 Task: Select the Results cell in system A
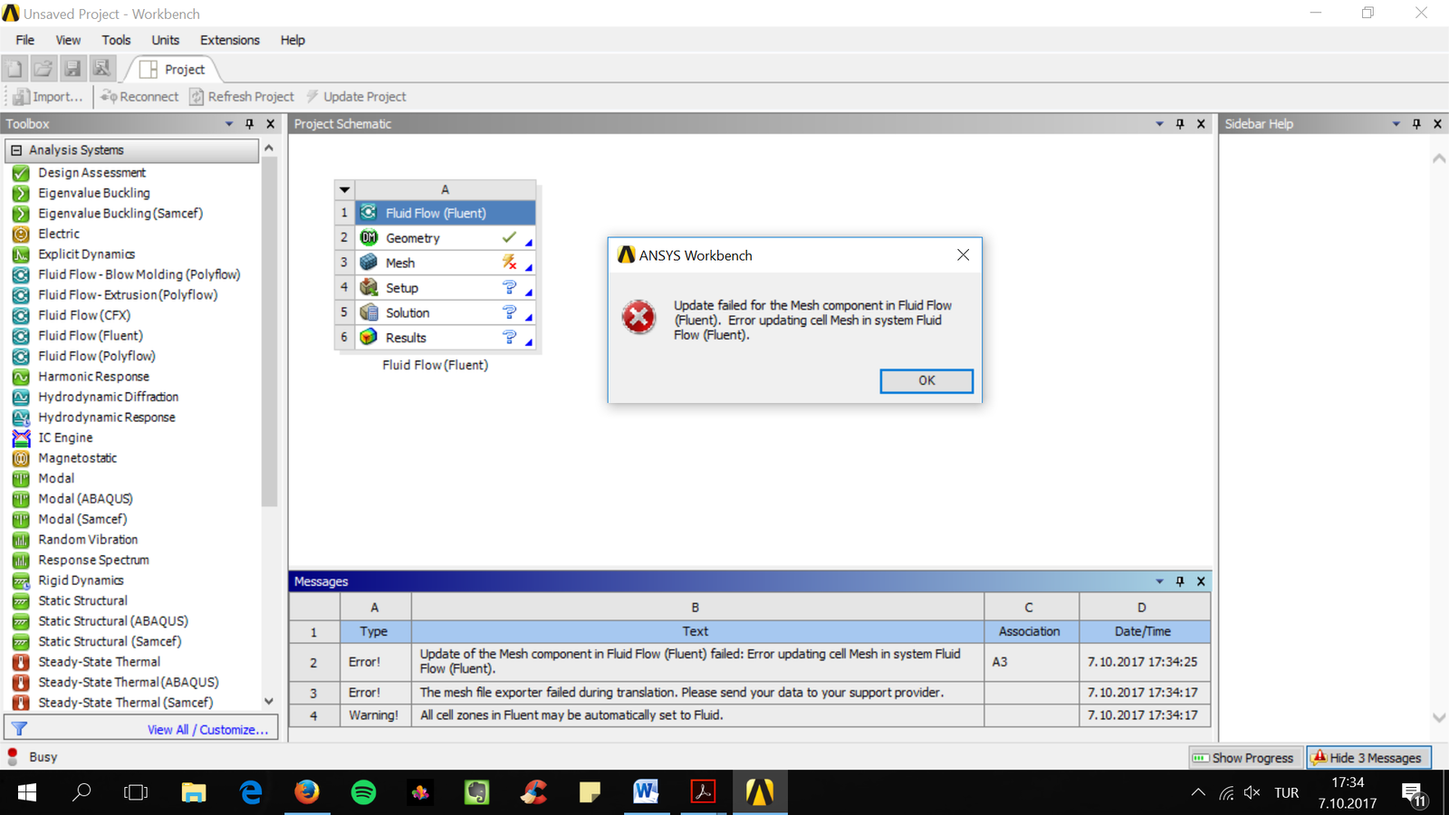[x=446, y=338]
